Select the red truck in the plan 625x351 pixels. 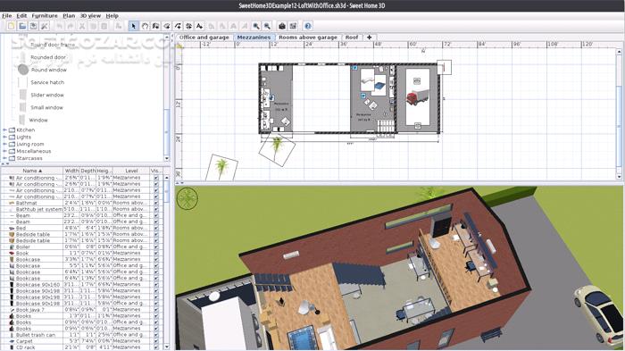(x=417, y=97)
